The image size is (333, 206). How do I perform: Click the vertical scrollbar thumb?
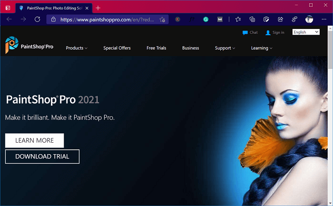(x=330, y=49)
